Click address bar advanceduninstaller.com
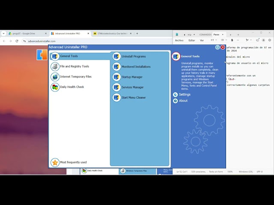274x205 pixels. (x=42, y=41)
